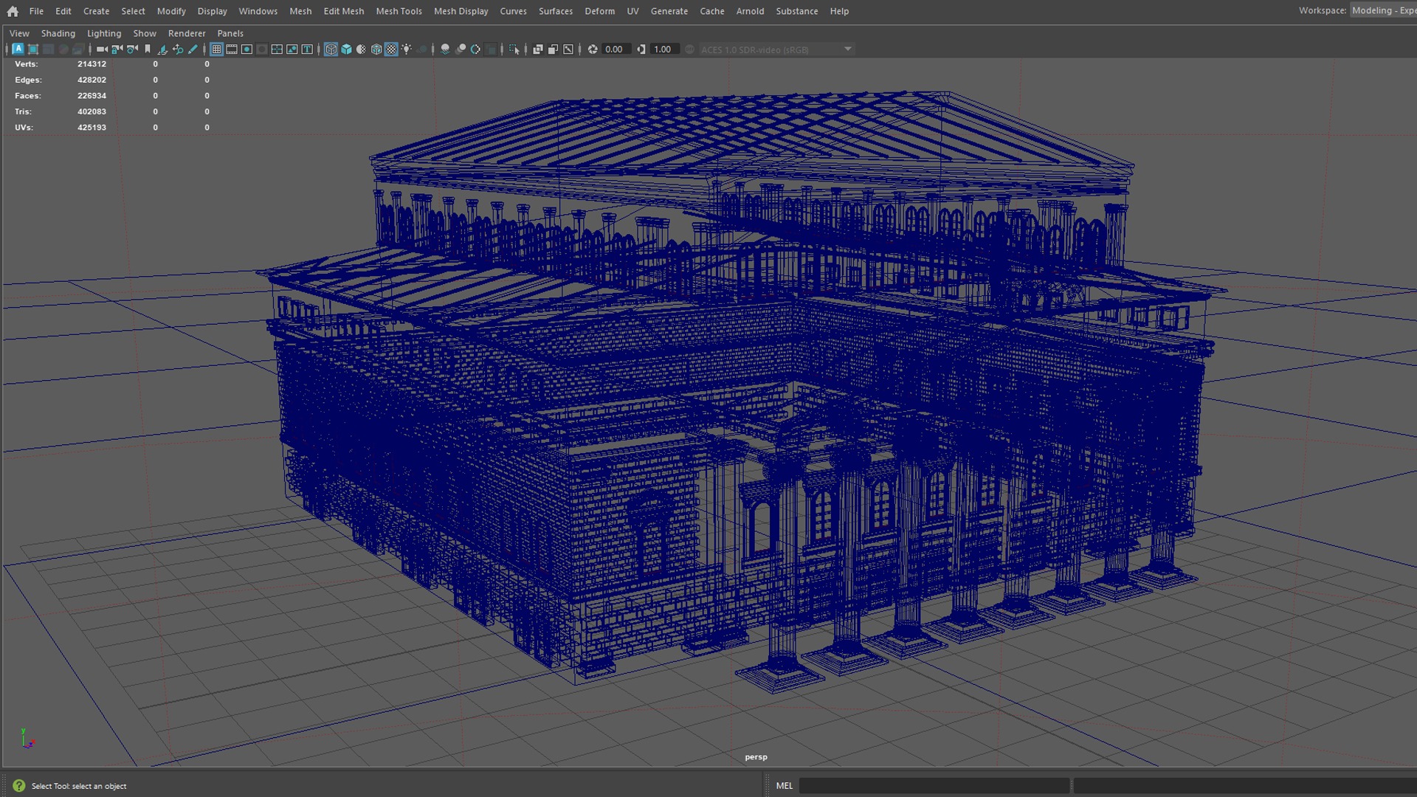Click the field chart icon
The height and width of the screenshot is (797, 1417).
(277, 49)
